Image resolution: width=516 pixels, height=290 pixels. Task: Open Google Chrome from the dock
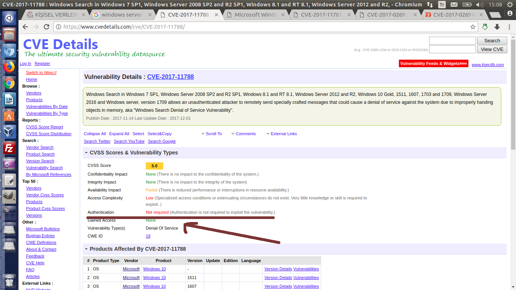click(9, 83)
